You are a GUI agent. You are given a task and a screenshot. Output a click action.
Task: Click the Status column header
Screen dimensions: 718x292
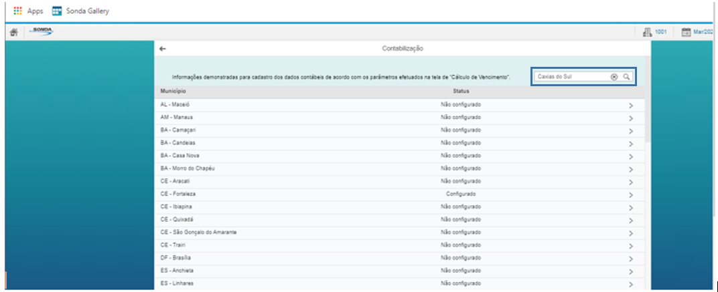[461, 92]
